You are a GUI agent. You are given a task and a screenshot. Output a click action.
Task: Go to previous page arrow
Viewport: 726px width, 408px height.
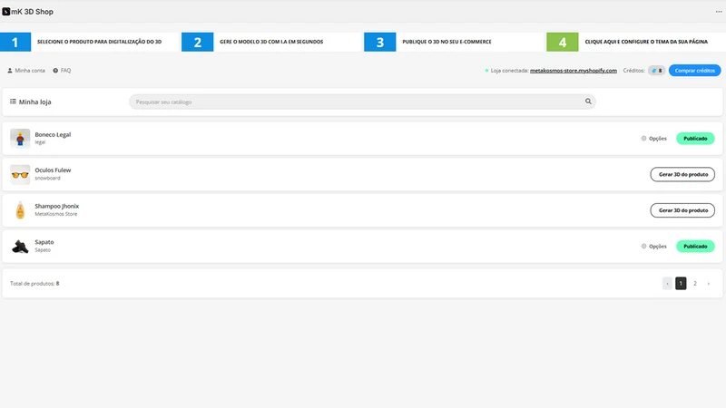click(667, 284)
